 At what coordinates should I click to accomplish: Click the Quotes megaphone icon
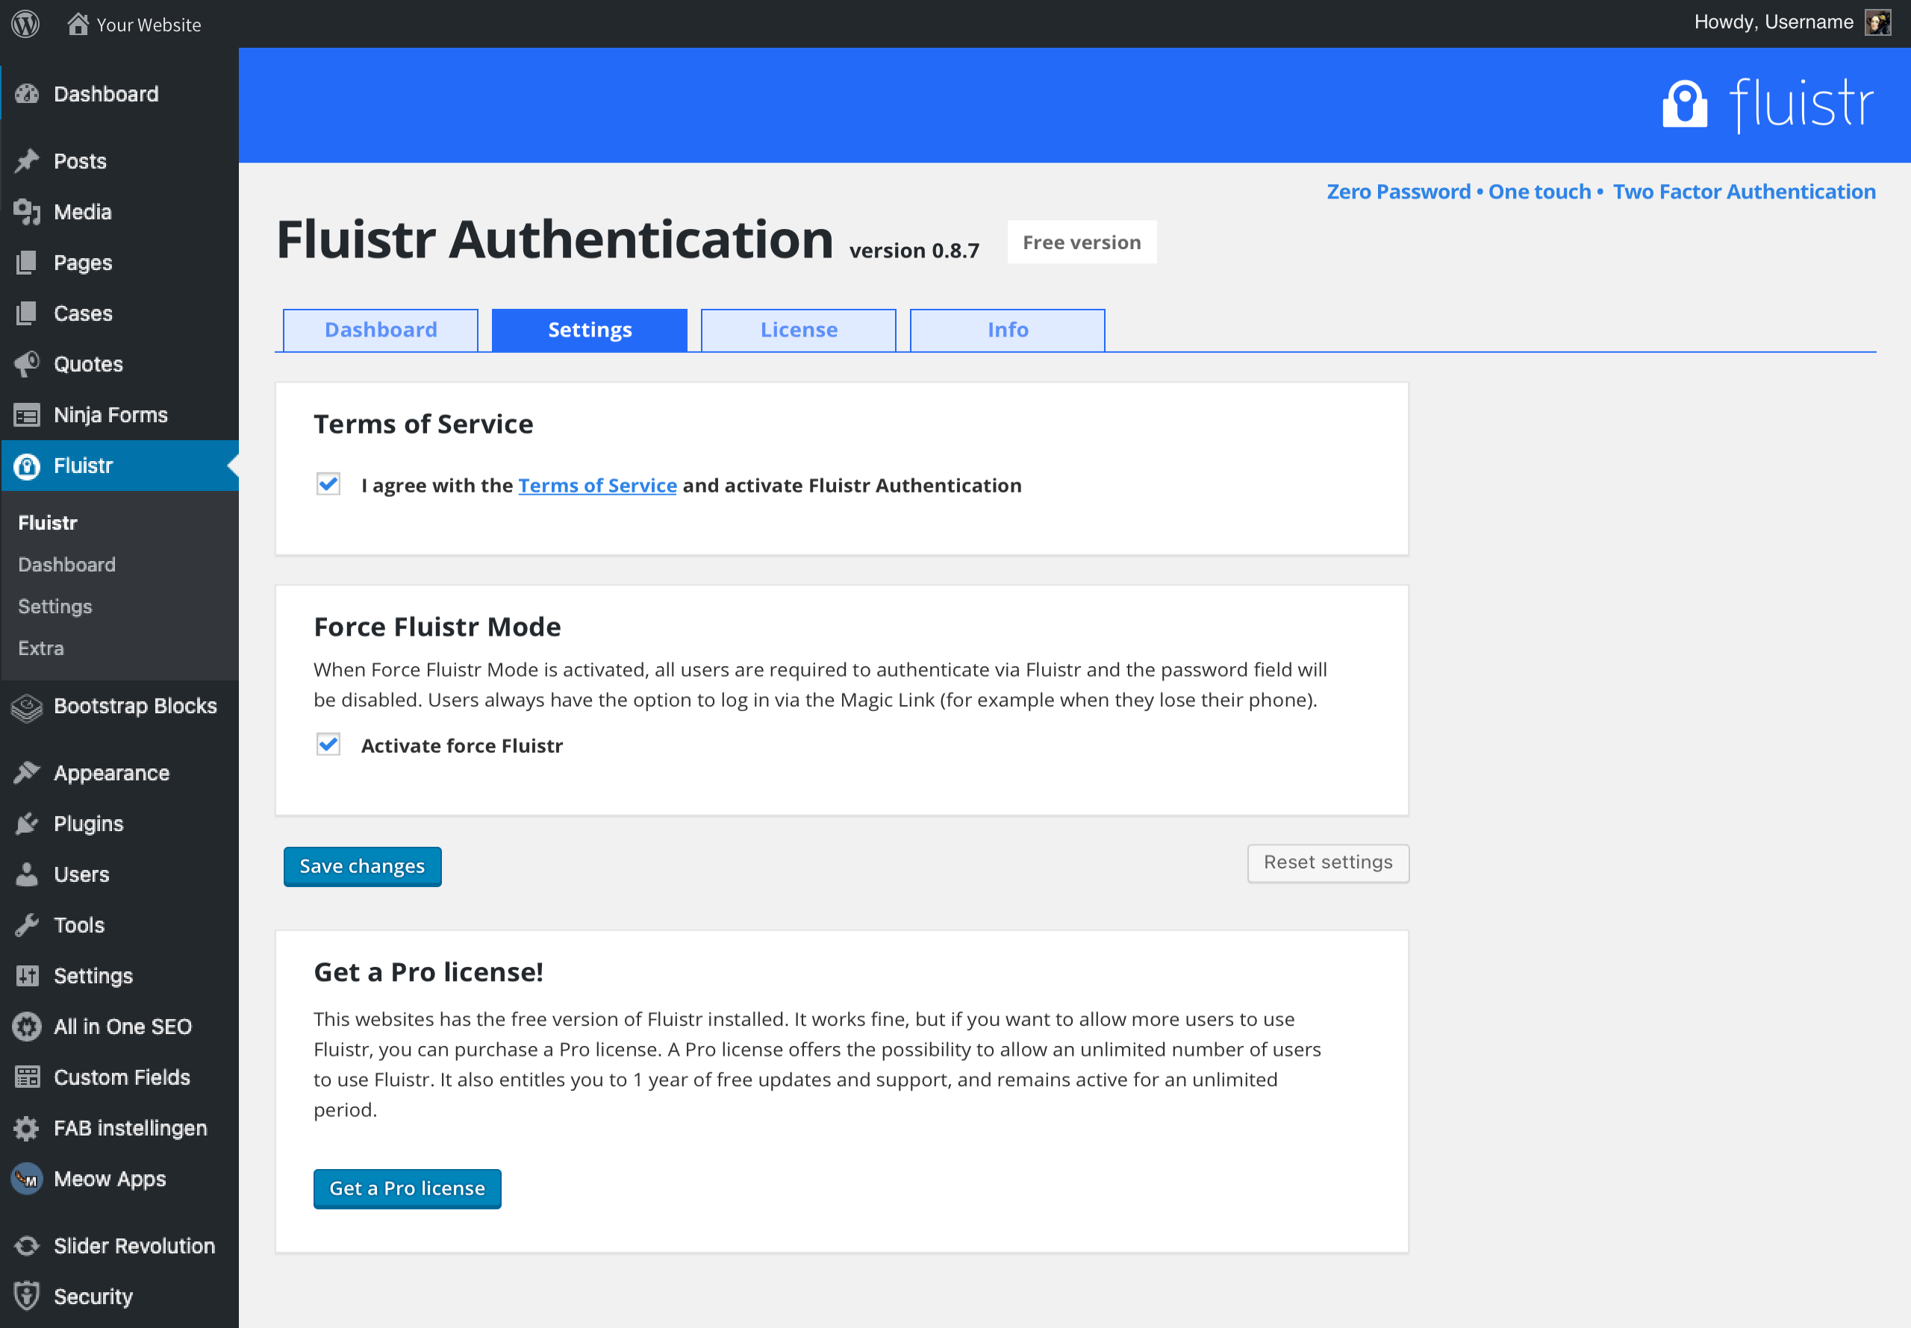point(28,364)
